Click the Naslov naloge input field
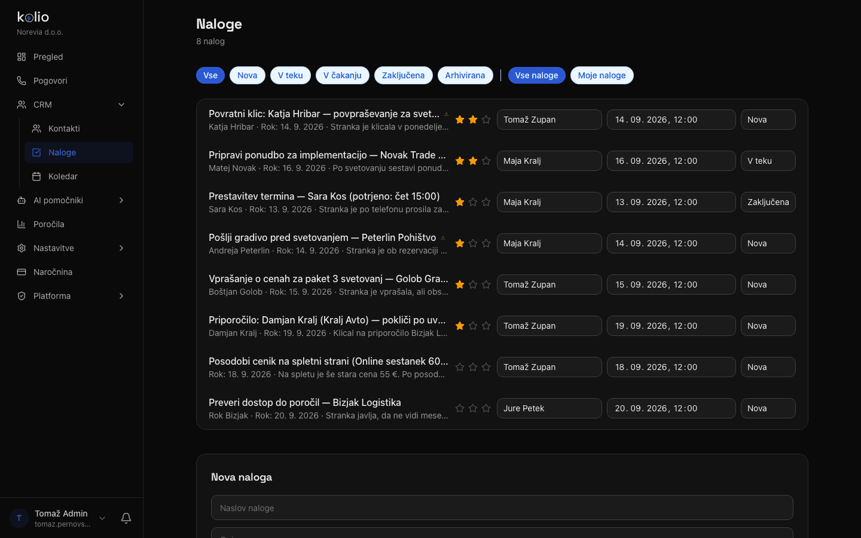 pyautogui.click(x=502, y=508)
